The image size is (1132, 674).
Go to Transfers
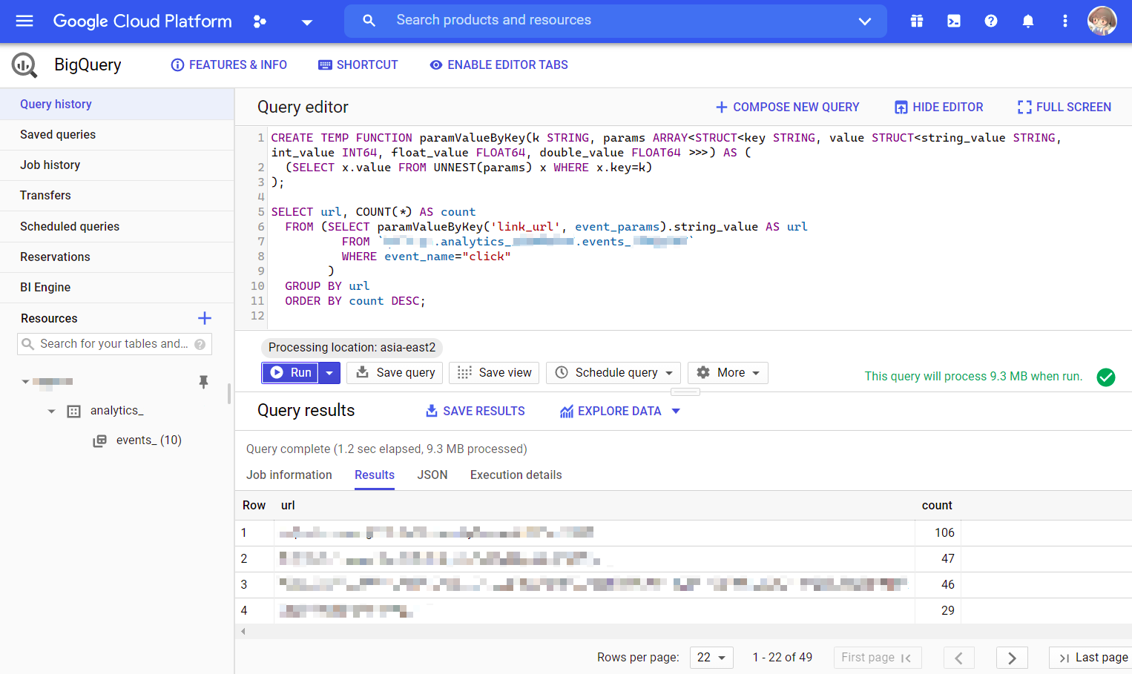tap(117, 196)
